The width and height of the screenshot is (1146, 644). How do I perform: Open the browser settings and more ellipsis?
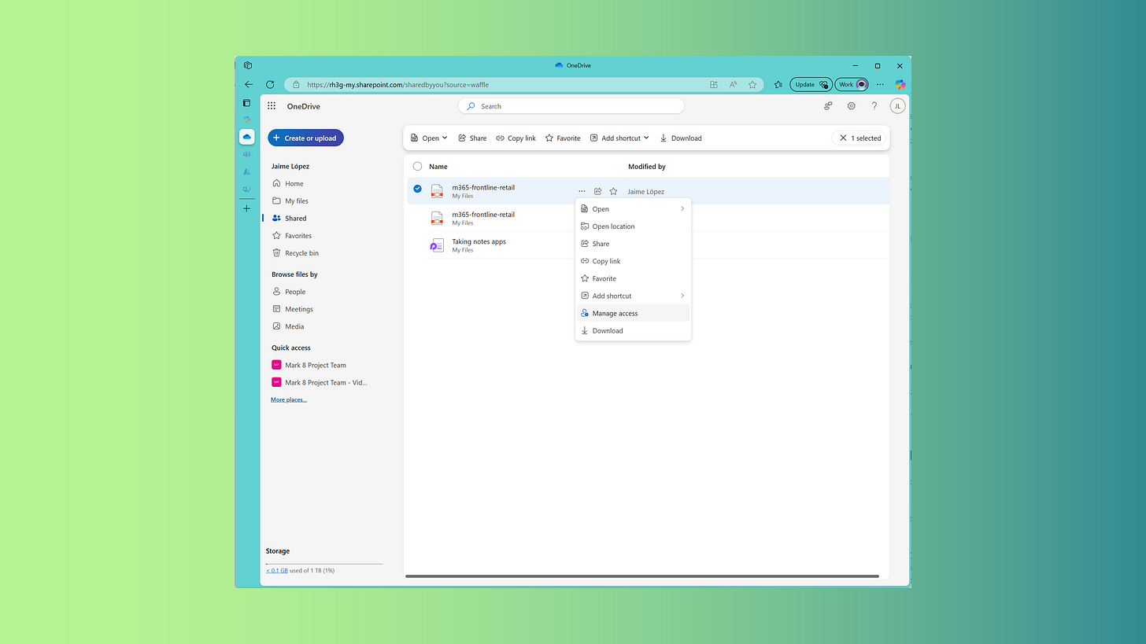[x=881, y=84]
